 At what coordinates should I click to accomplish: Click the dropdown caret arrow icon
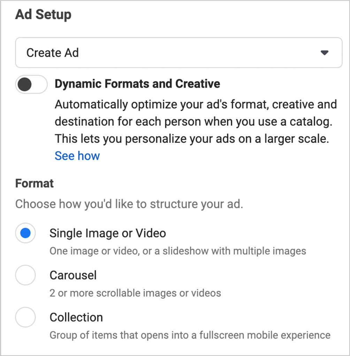[x=325, y=53]
